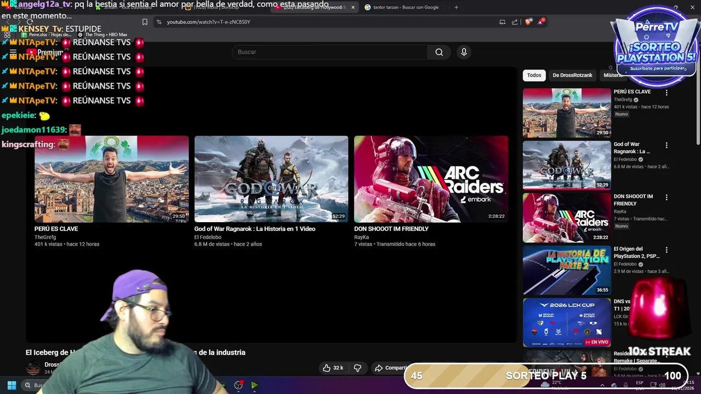Open options menu for God of War Ragnarok sidebar video

pos(666,145)
